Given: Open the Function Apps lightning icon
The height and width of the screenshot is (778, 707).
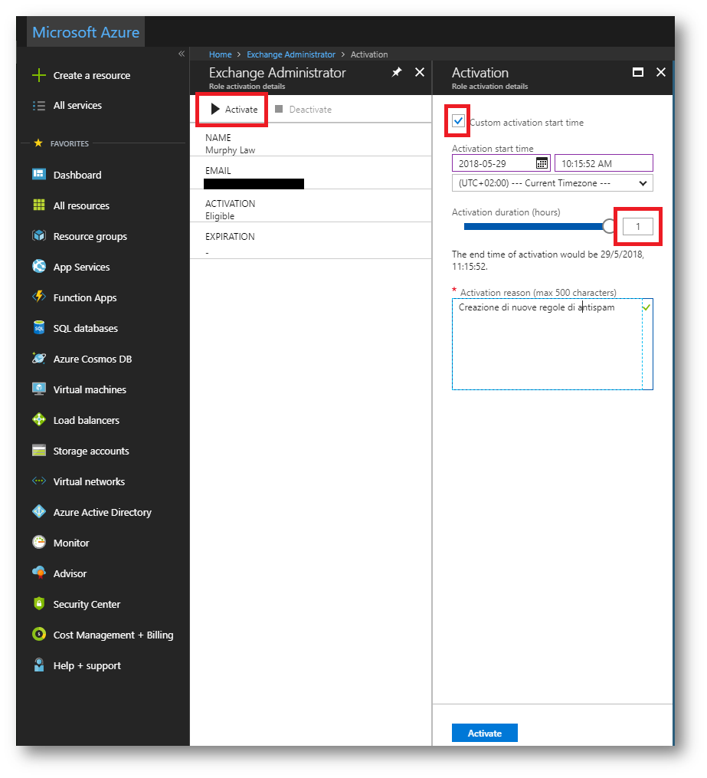Looking at the screenshot, I should click(39, 297).
